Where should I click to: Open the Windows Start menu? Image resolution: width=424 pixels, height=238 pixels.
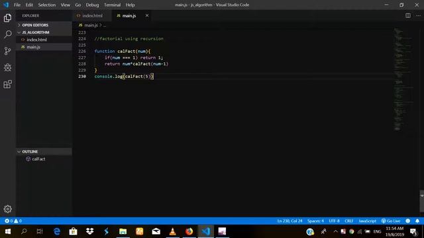tap(7, 231)
